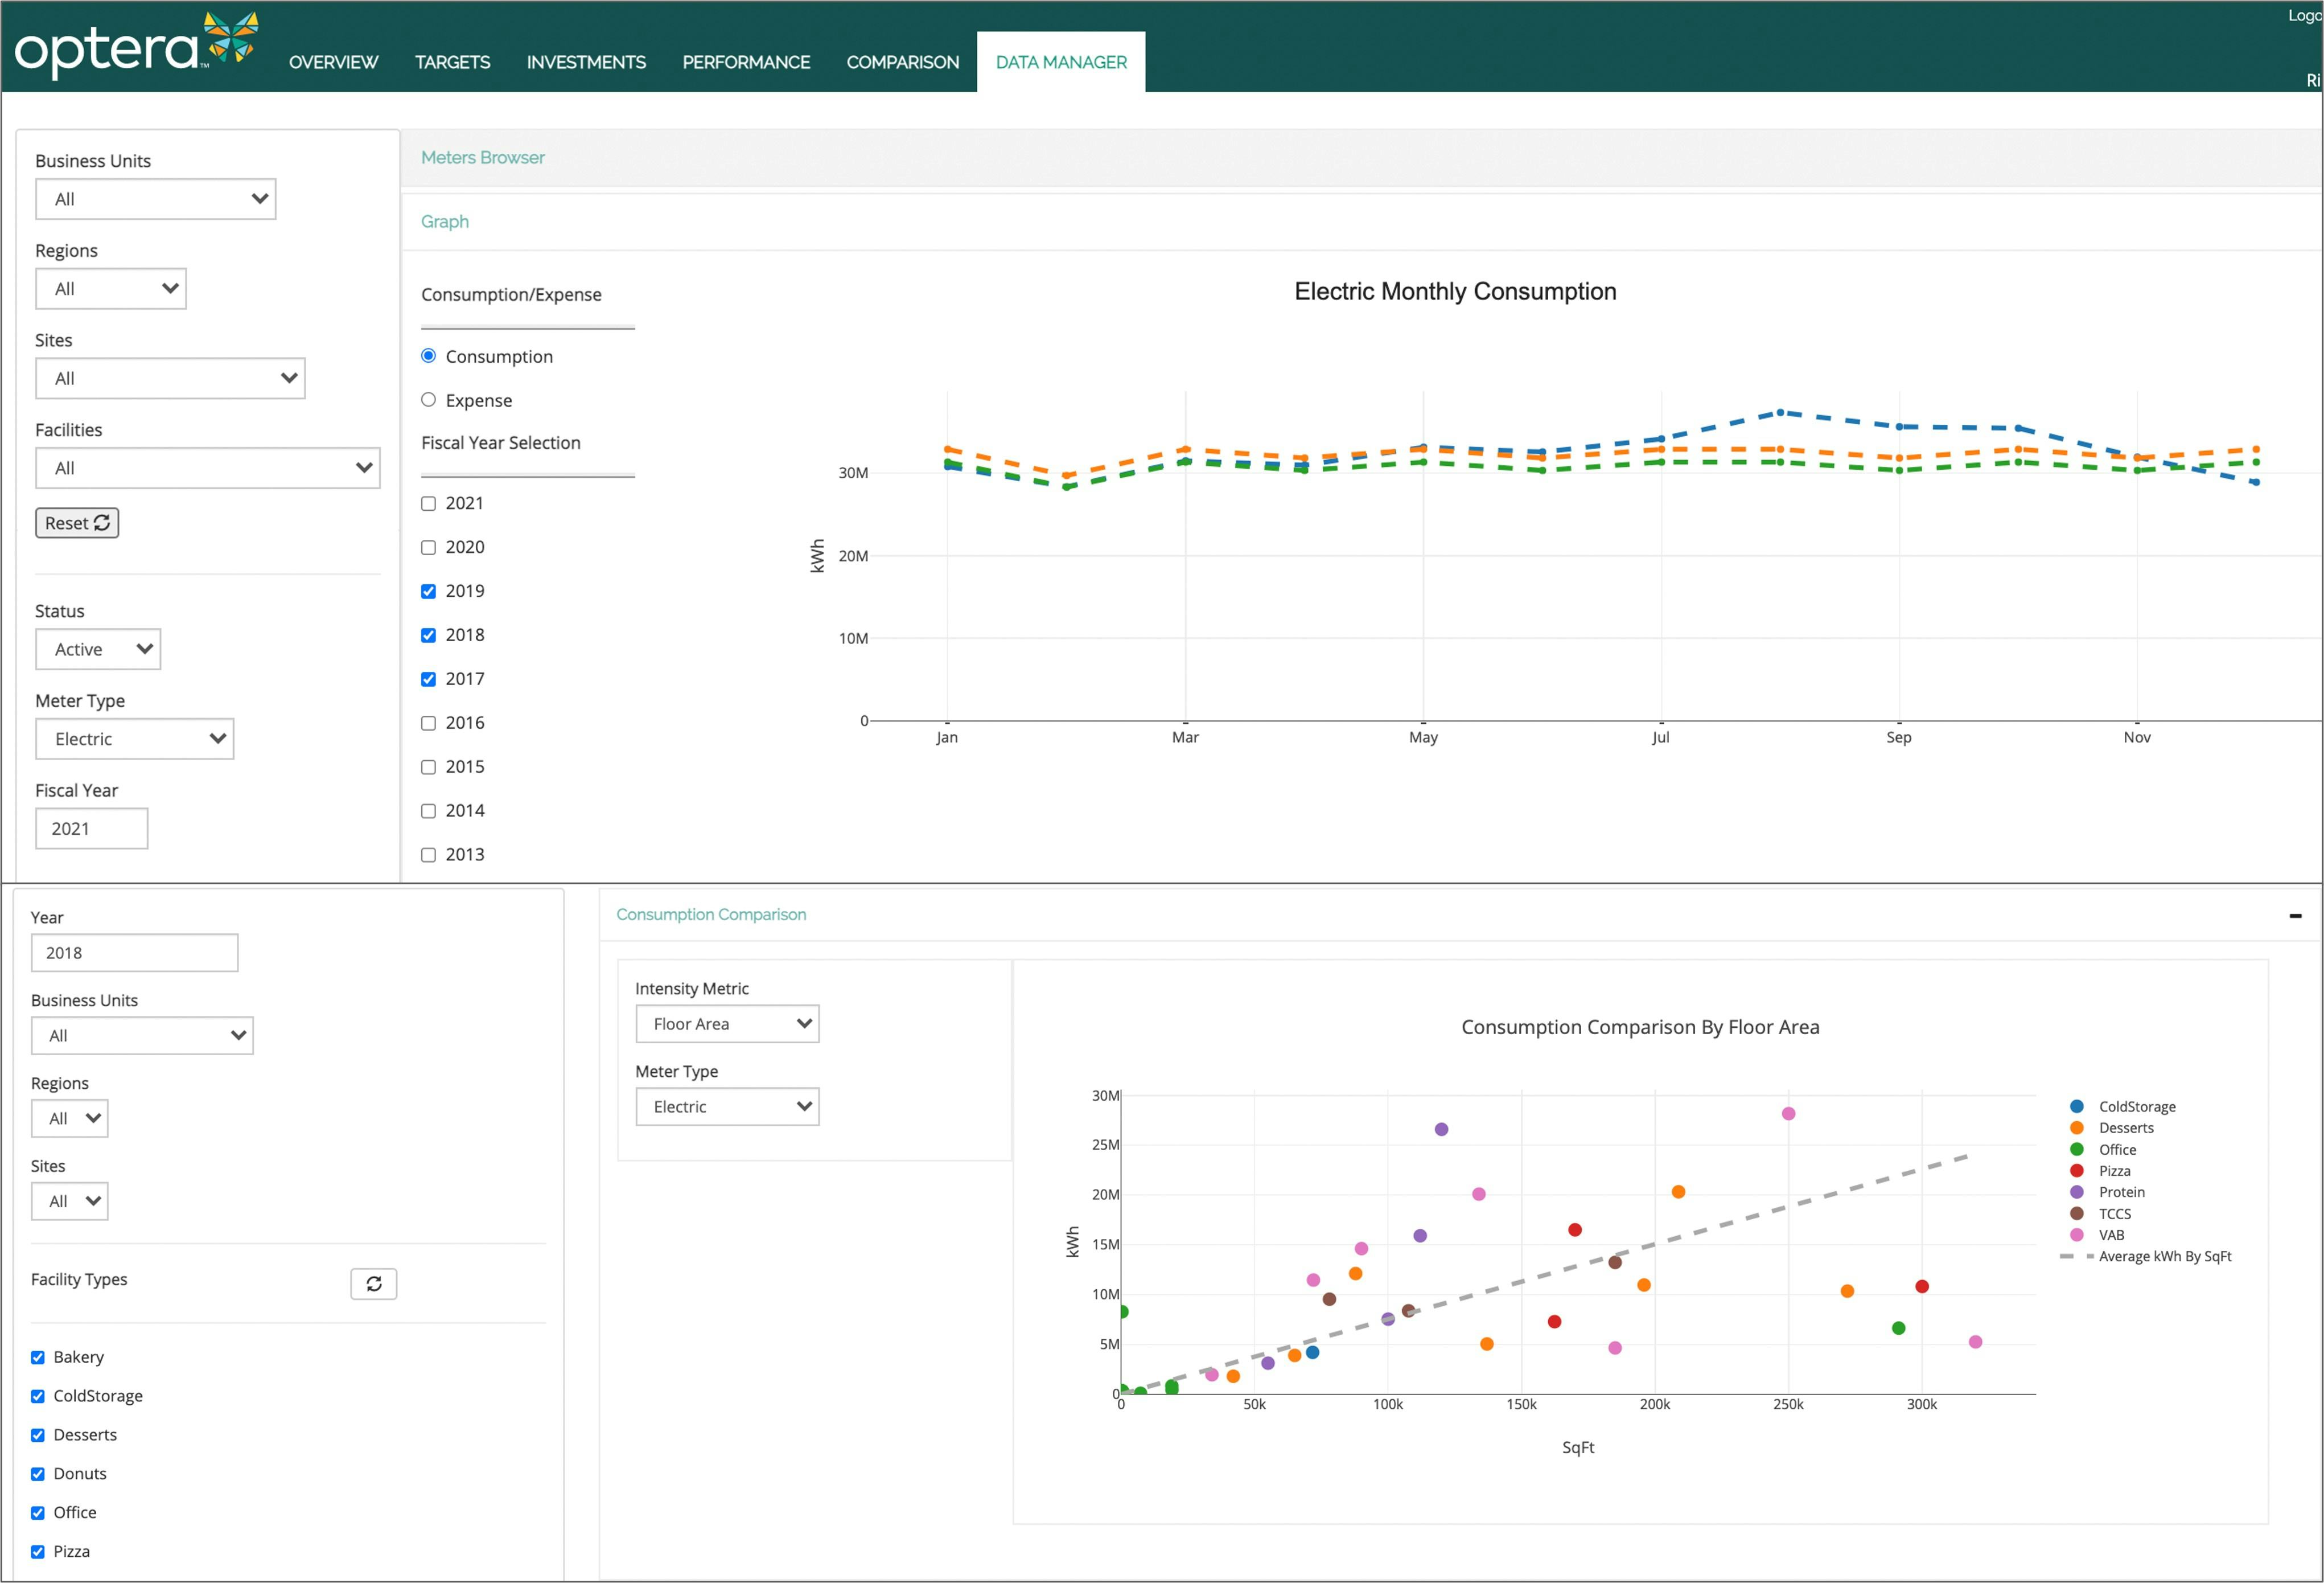Open the Comparison tab

tap(901, 61)
